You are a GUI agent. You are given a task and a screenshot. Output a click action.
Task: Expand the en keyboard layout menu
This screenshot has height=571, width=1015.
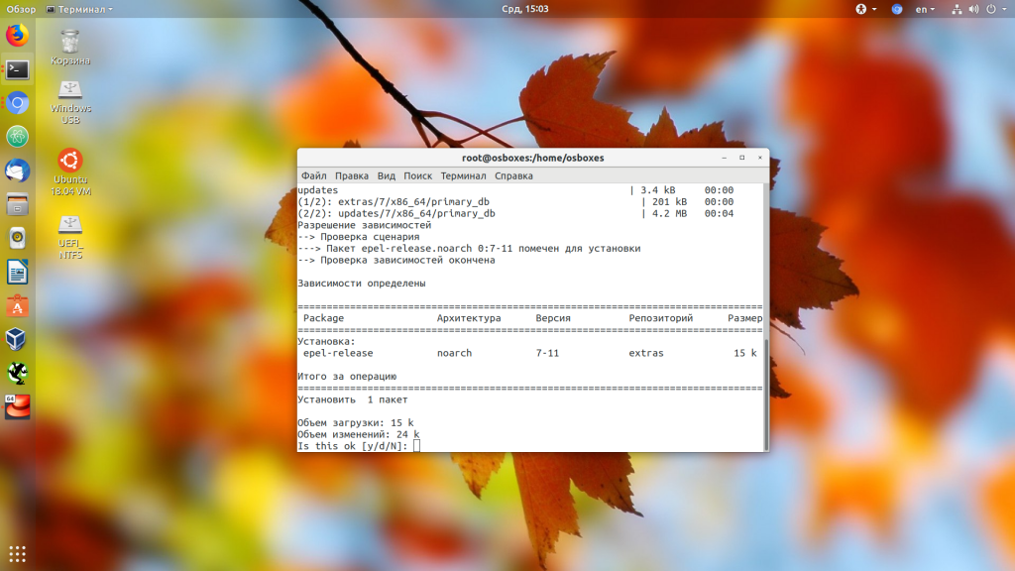pyautogui.click(x=926, y=10)
